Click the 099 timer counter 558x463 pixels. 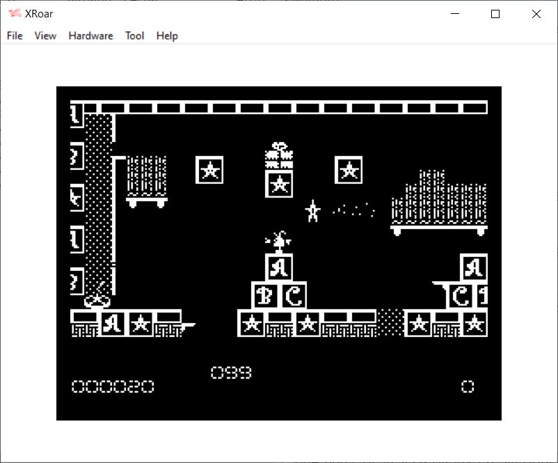click(231, 373)
